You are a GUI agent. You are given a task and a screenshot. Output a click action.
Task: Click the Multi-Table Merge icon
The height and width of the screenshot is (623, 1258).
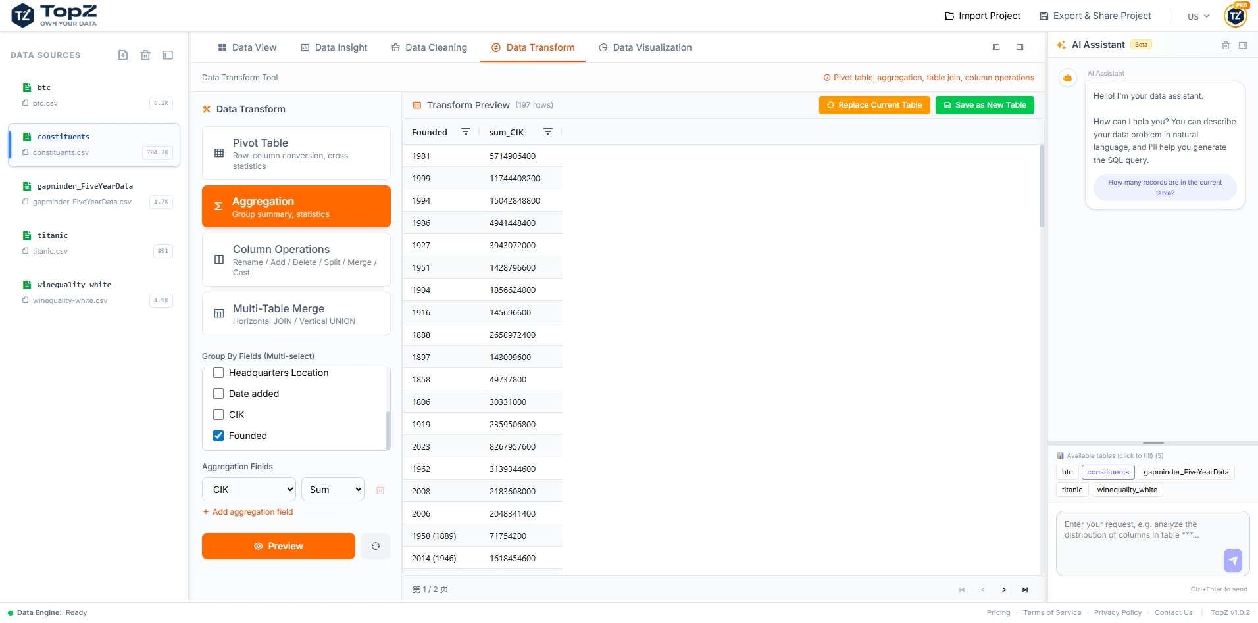click(x=219, y=313)
